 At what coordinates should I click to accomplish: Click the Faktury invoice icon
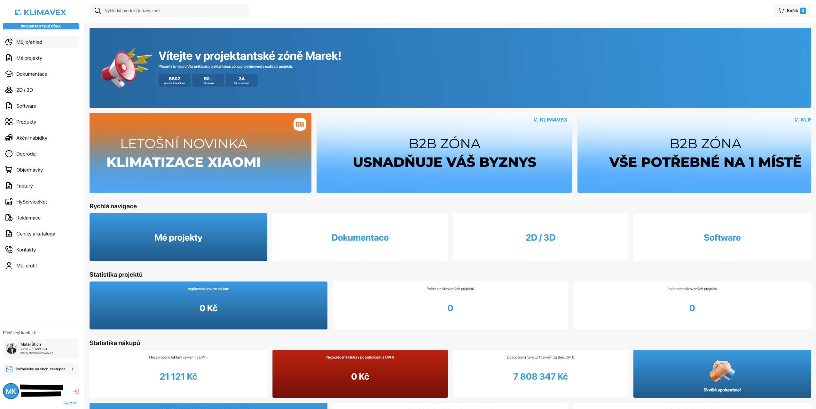click(9, 186)
